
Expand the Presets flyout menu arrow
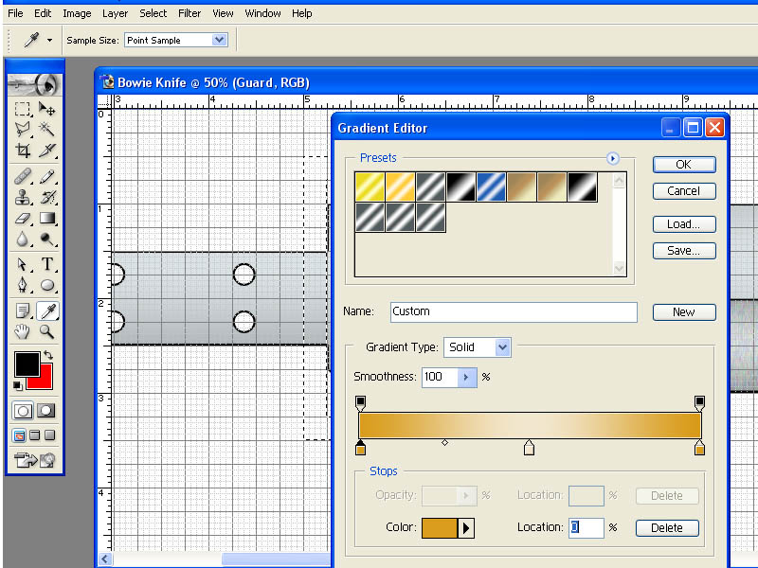[x=612, y=158]
